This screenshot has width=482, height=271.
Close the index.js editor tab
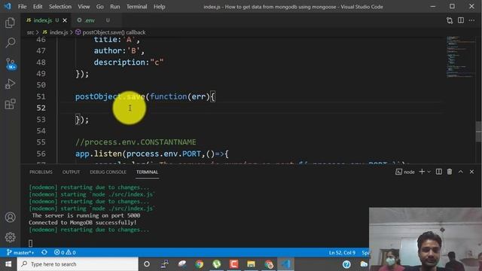pyautogui.click(x=65, y=20)
